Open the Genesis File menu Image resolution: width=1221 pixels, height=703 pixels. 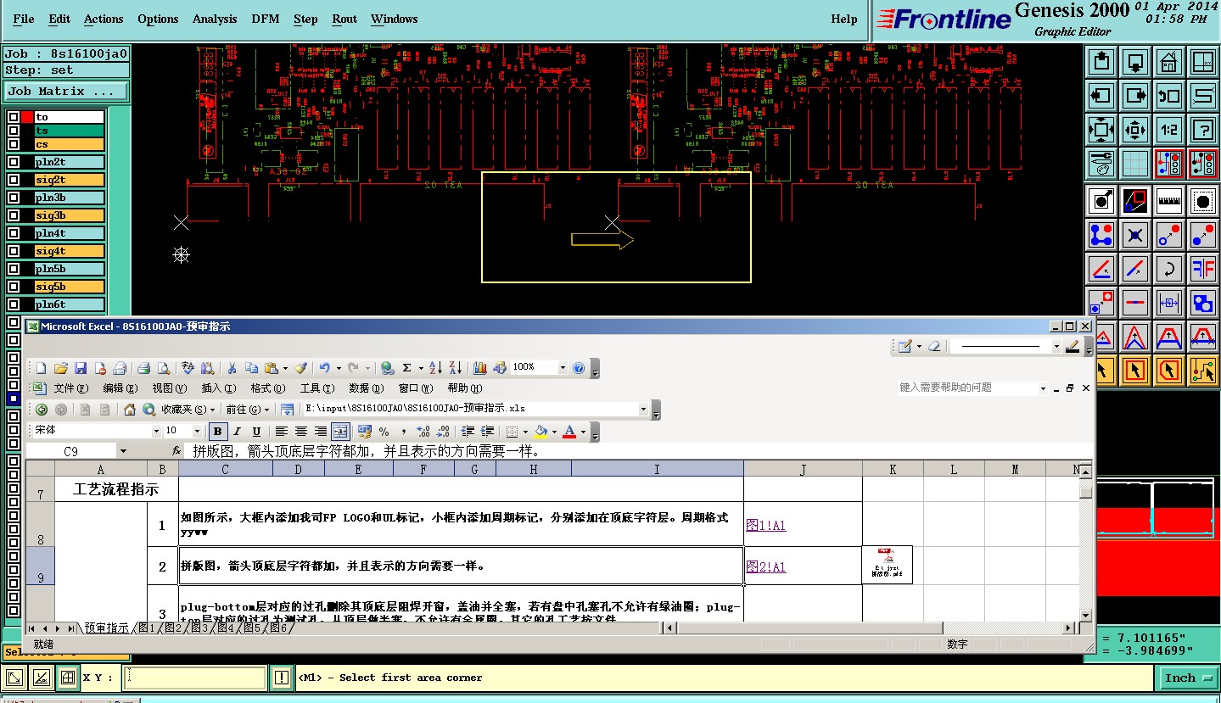click(x=24, y=19)
